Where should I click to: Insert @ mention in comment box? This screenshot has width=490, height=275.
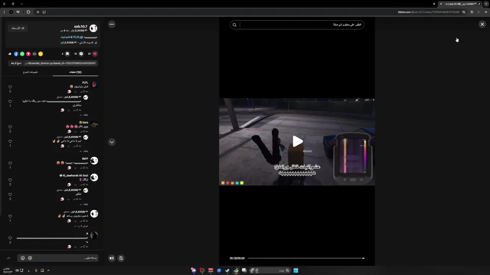tap(30, 258)
